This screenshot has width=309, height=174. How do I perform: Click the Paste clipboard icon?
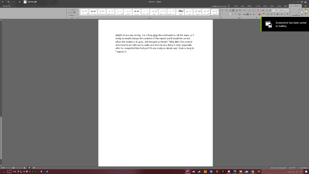[x=306, y=11]
